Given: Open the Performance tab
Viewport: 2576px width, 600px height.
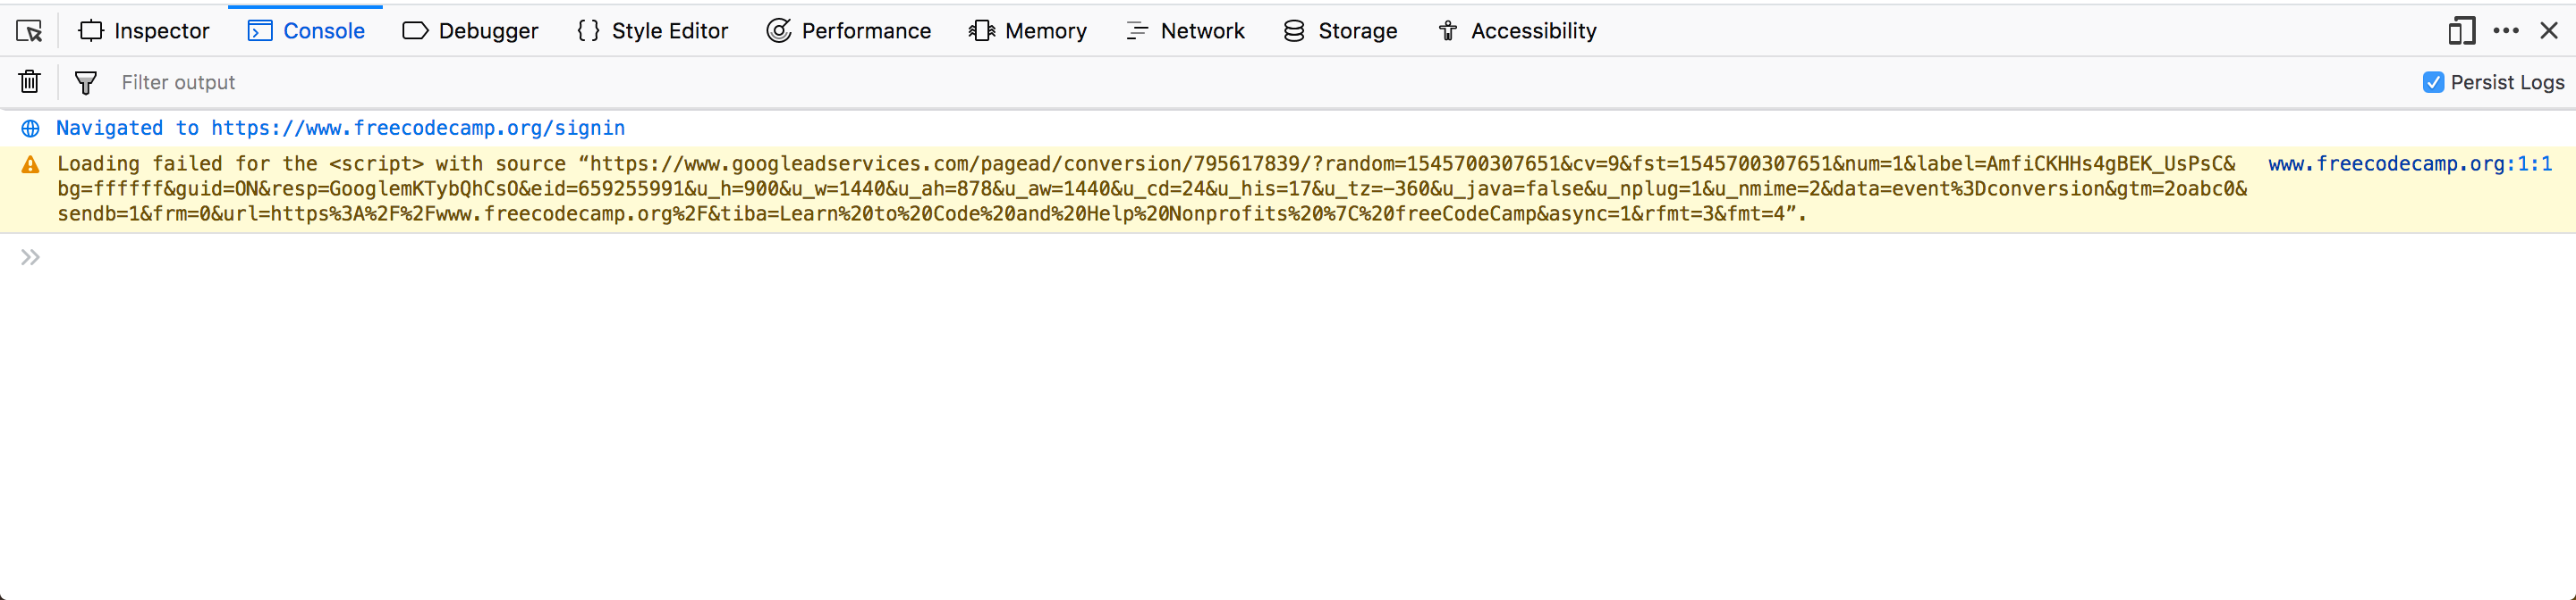Looking at the screenshot, I should coord(848,31).
